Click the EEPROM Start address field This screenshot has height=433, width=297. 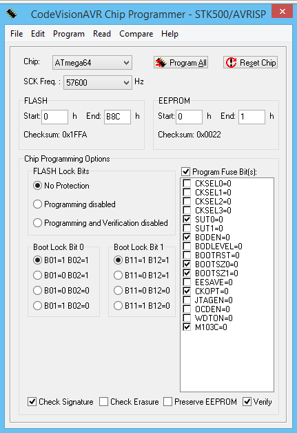click(190, 117)
